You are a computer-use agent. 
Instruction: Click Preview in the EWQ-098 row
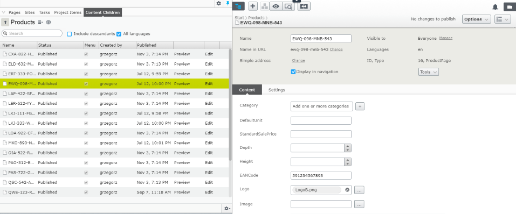(x=182, y=84)
